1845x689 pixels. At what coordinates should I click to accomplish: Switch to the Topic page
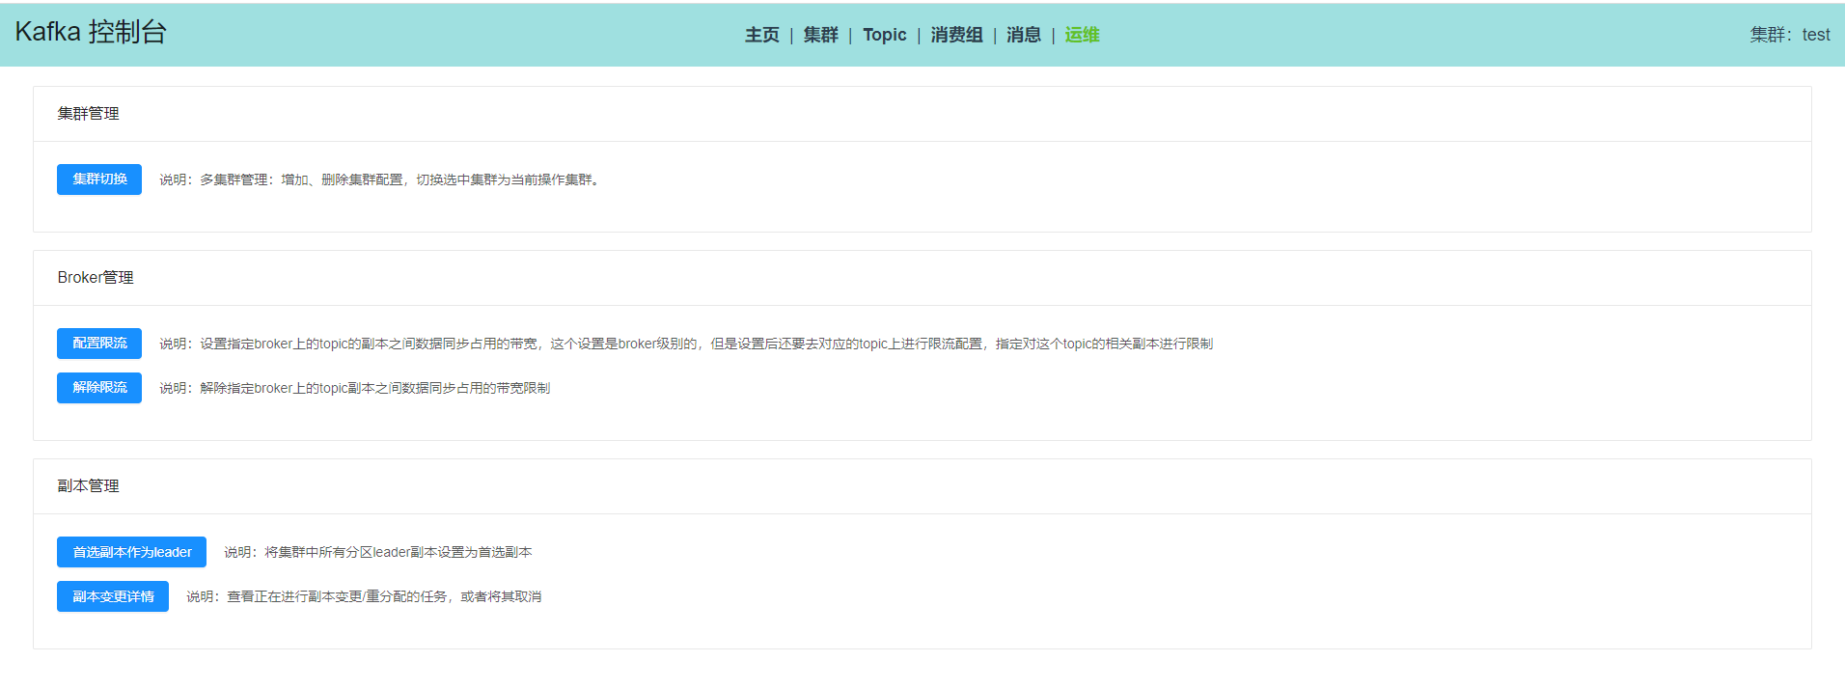click(884, 35)
